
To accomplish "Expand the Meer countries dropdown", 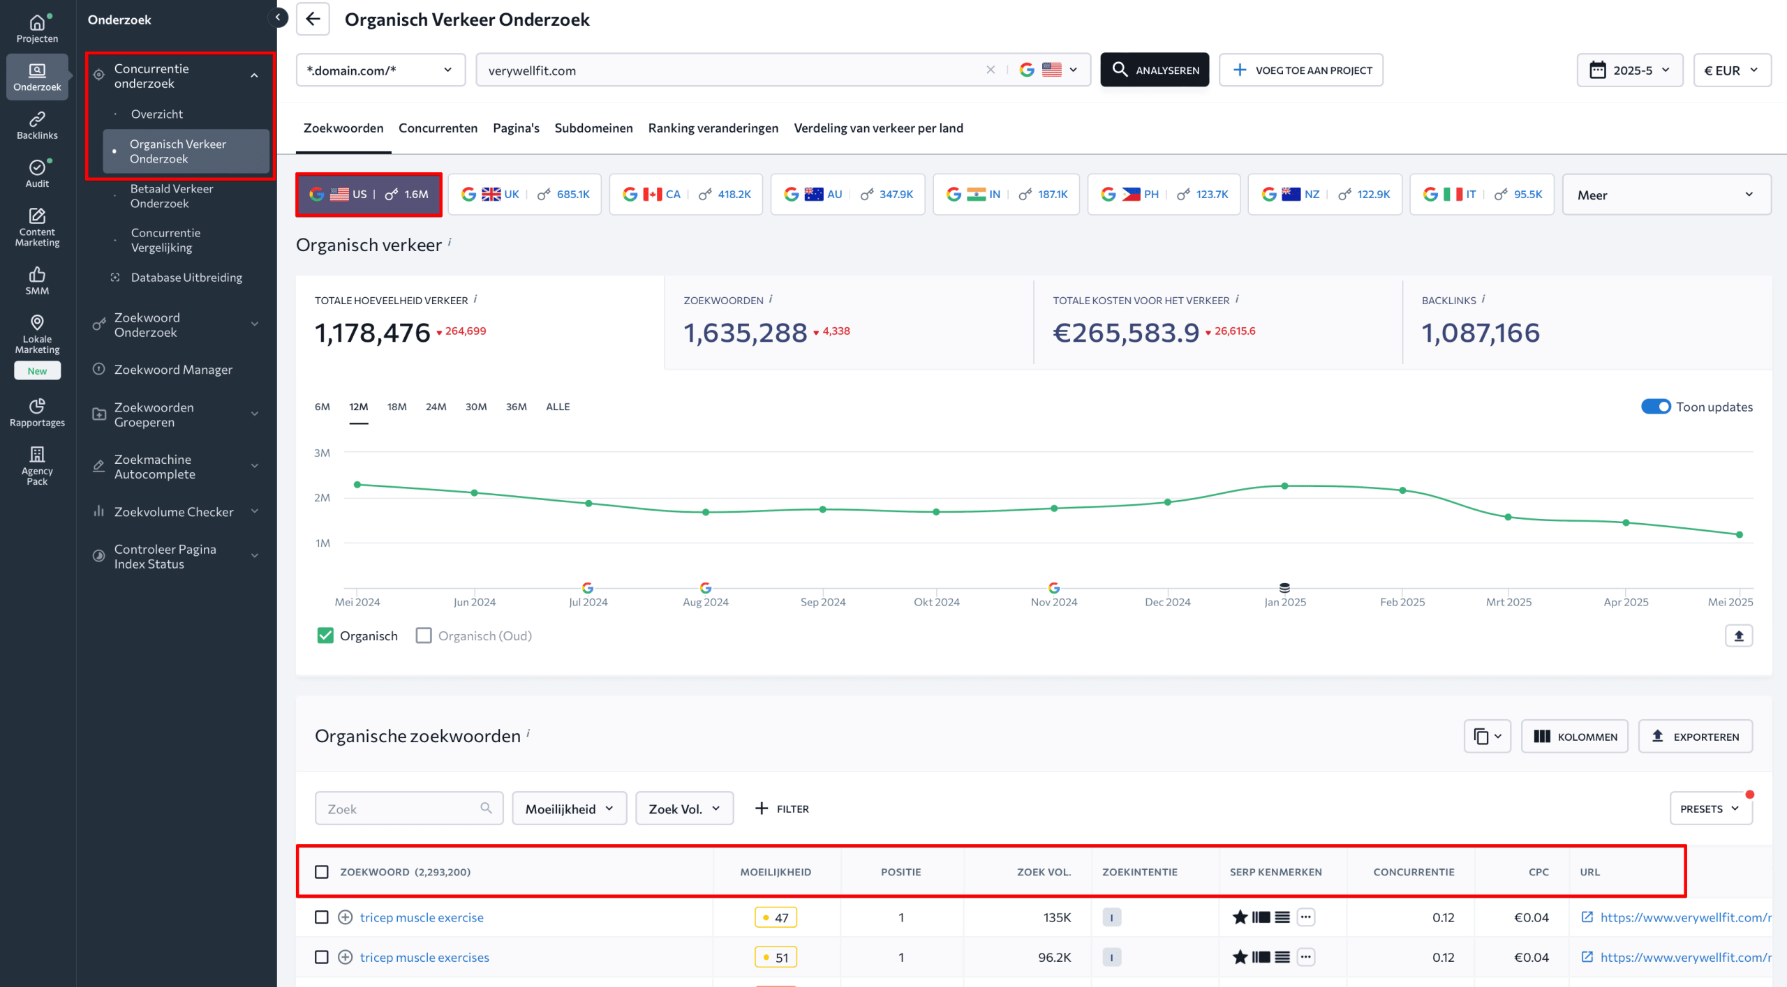I will point(1666,195).
